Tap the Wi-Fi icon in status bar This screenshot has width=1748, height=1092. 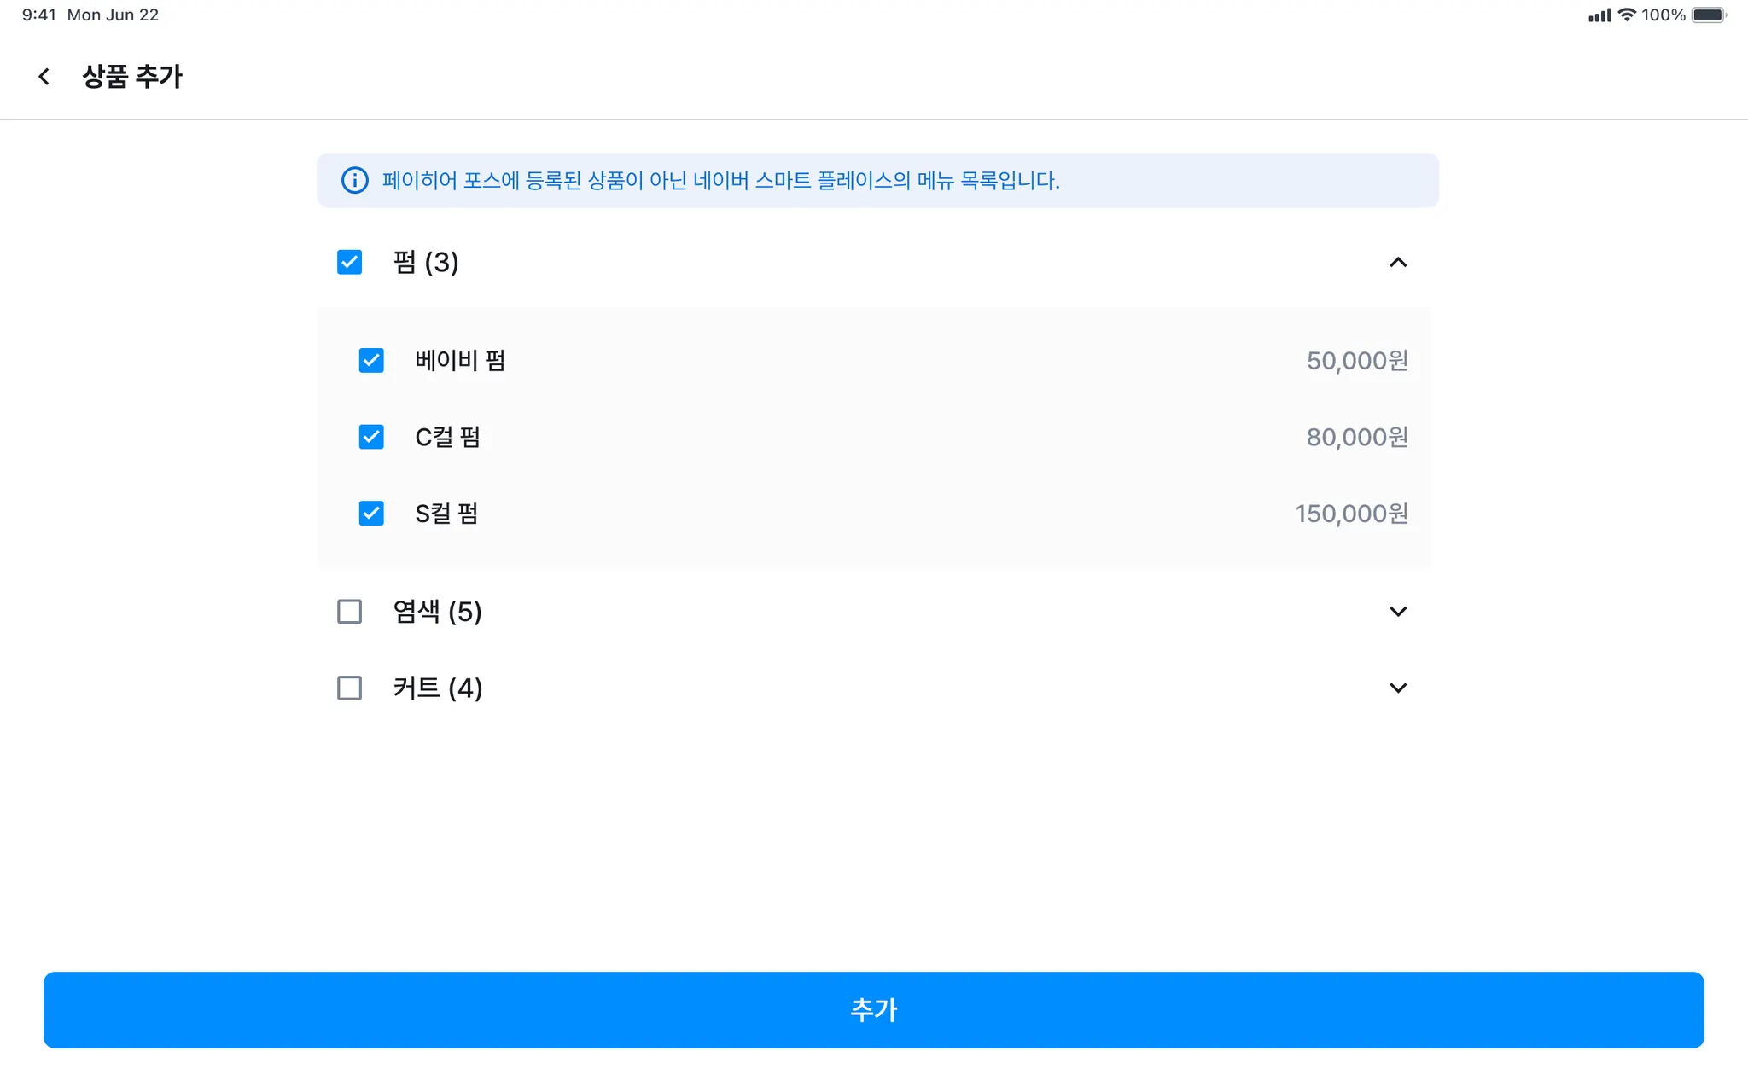point(1627,15)
